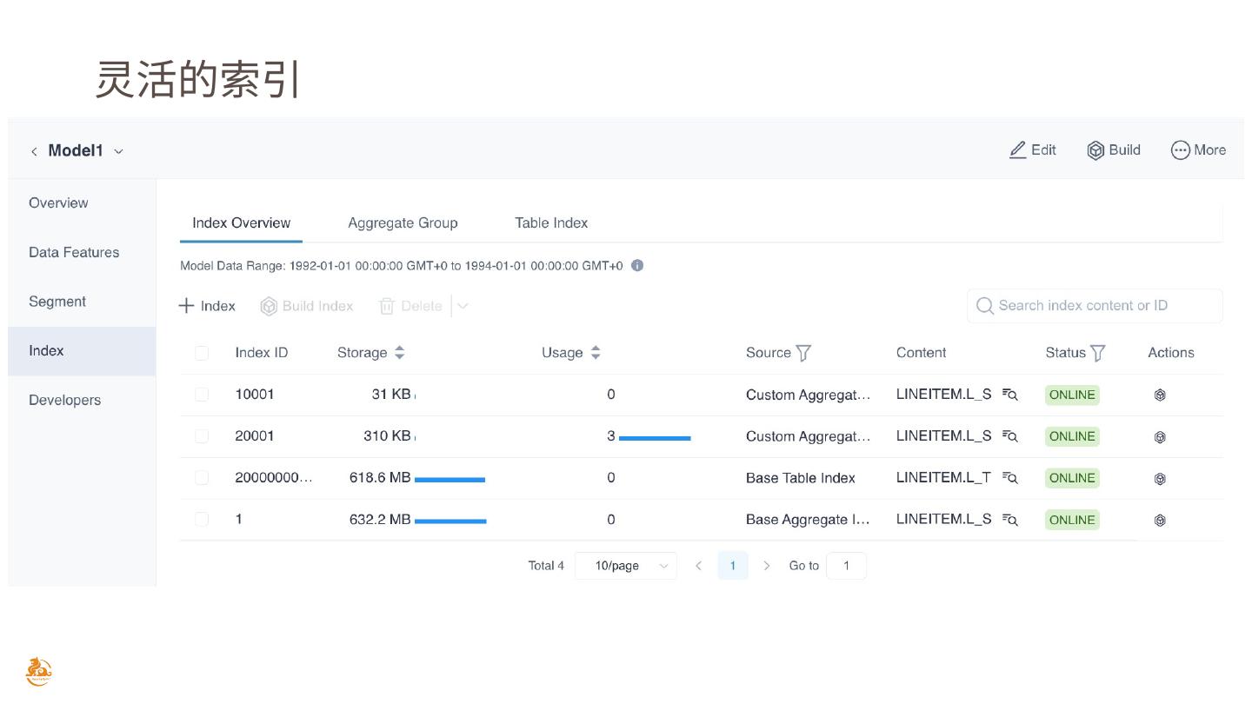Select the checkbox for index 10001
Image resolution: width=1252 pixels, height=704 pixels.
[x=202, y=395]
